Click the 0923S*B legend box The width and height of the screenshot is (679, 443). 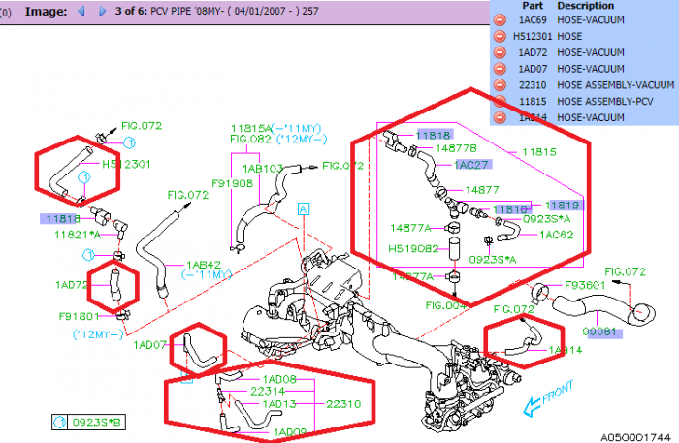[86, 422]
